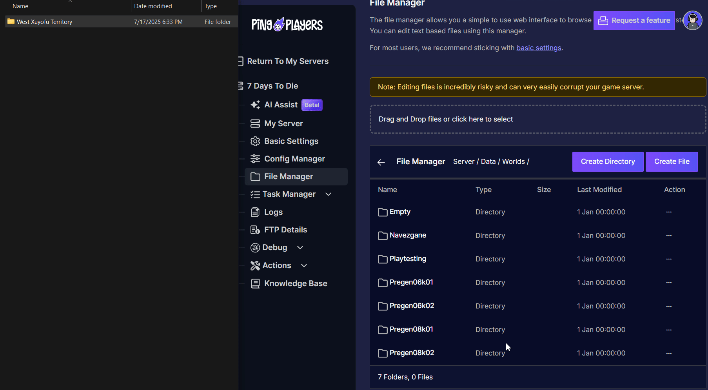
Task: Click the File Manager folder icon in sidebar
Action: [255, 176]
